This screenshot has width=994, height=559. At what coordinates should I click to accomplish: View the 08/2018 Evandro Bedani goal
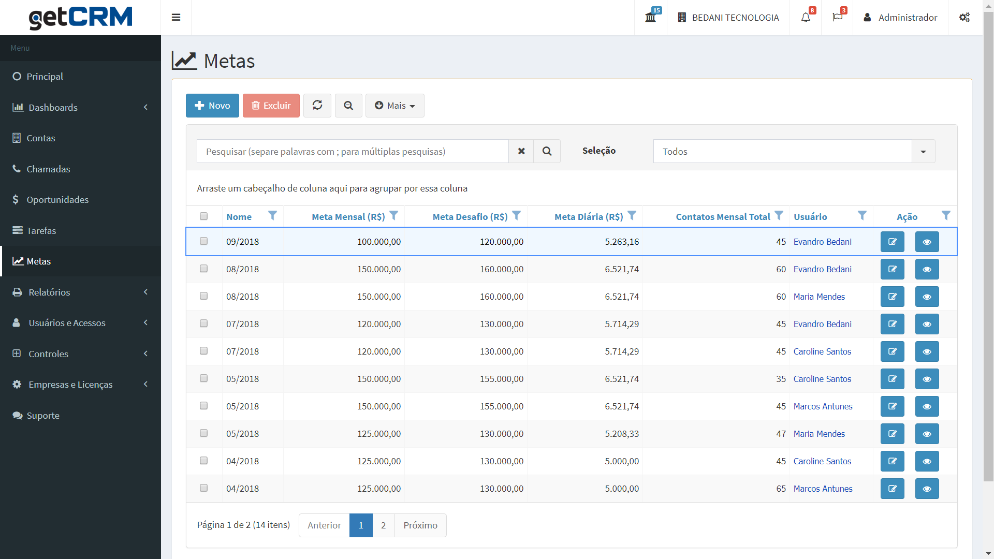(x=927, y=269)
